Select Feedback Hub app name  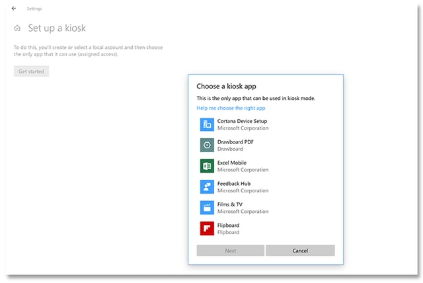click(x=234, y=183)
